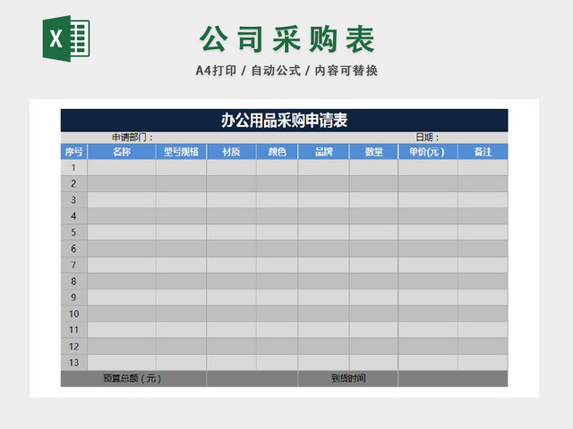
Task: Select the 型号规格 column header
Action: pos(181,152)
